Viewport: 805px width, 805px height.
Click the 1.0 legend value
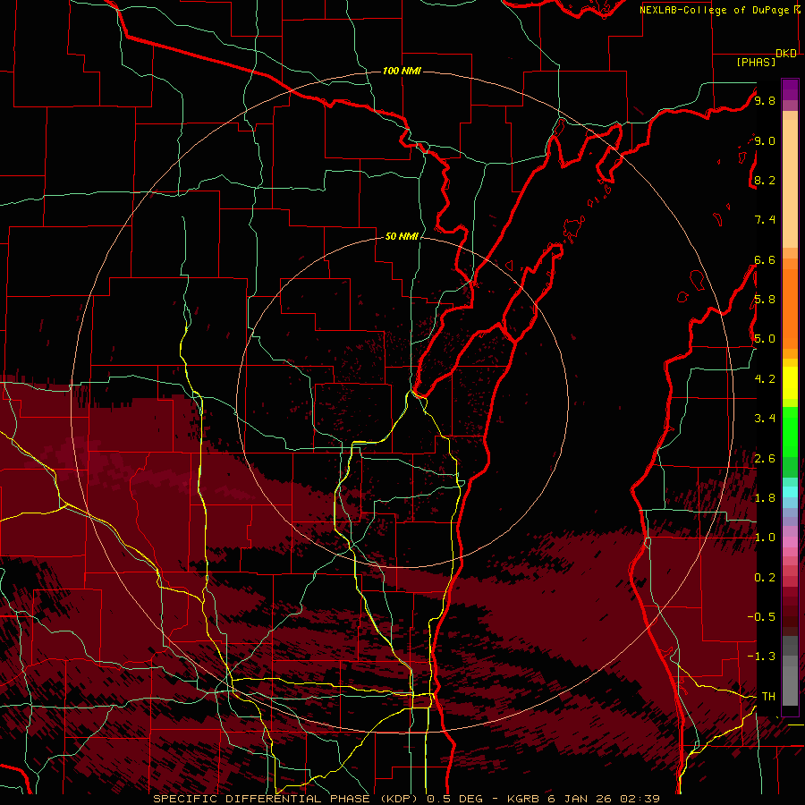click(765, 538)
